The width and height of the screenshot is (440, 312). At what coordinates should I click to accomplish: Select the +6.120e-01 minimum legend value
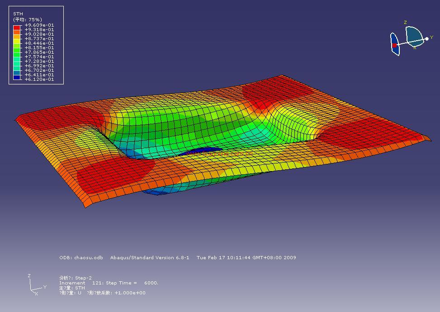(39, 79)
